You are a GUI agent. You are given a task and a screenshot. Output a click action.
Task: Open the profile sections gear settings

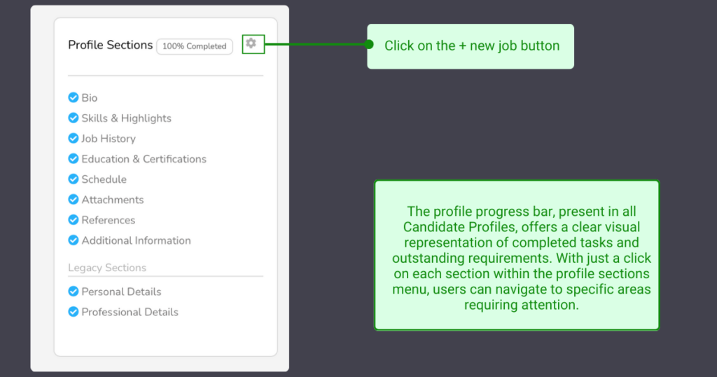pos(251,44)
